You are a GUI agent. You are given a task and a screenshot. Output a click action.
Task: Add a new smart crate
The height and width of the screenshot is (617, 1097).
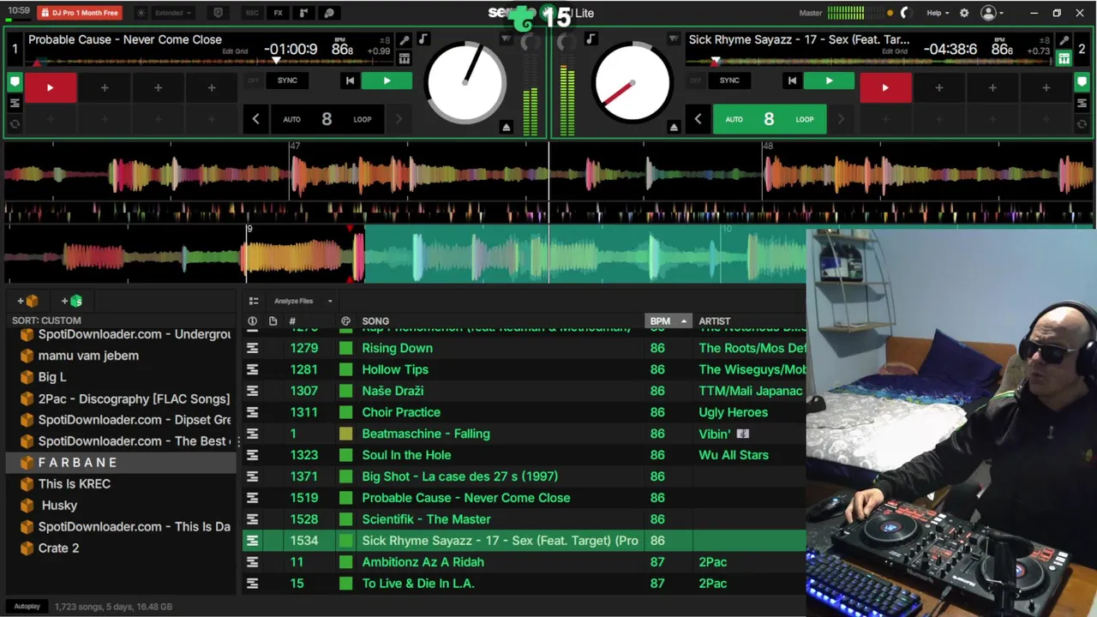pos(72,301)
